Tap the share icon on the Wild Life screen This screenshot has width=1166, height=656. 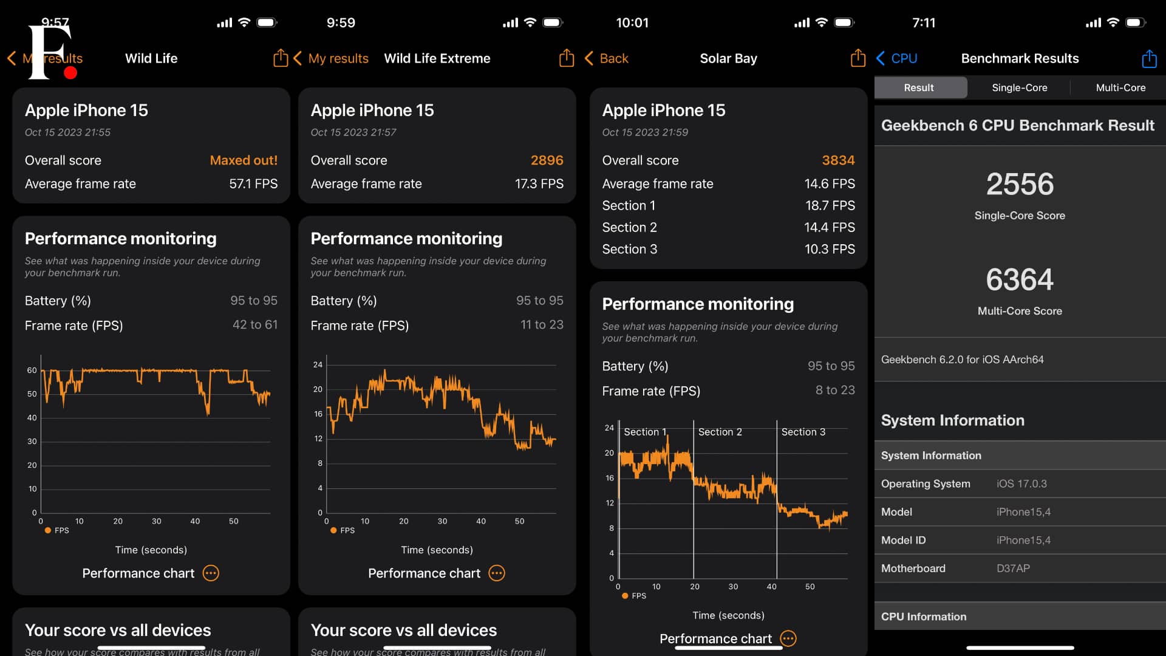click(x=280, y=58)
